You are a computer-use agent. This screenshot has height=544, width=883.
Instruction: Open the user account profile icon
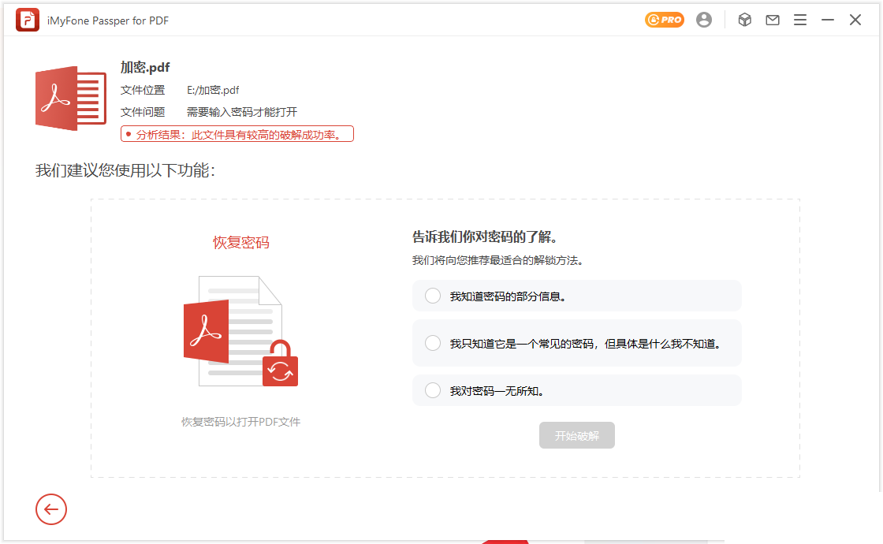point(704,20)
